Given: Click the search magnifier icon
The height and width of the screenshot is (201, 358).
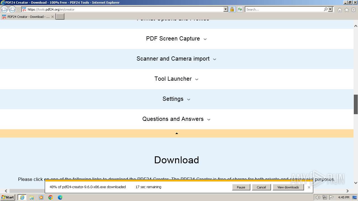Looking at the screenshot, I should click(x=326, y=9).
